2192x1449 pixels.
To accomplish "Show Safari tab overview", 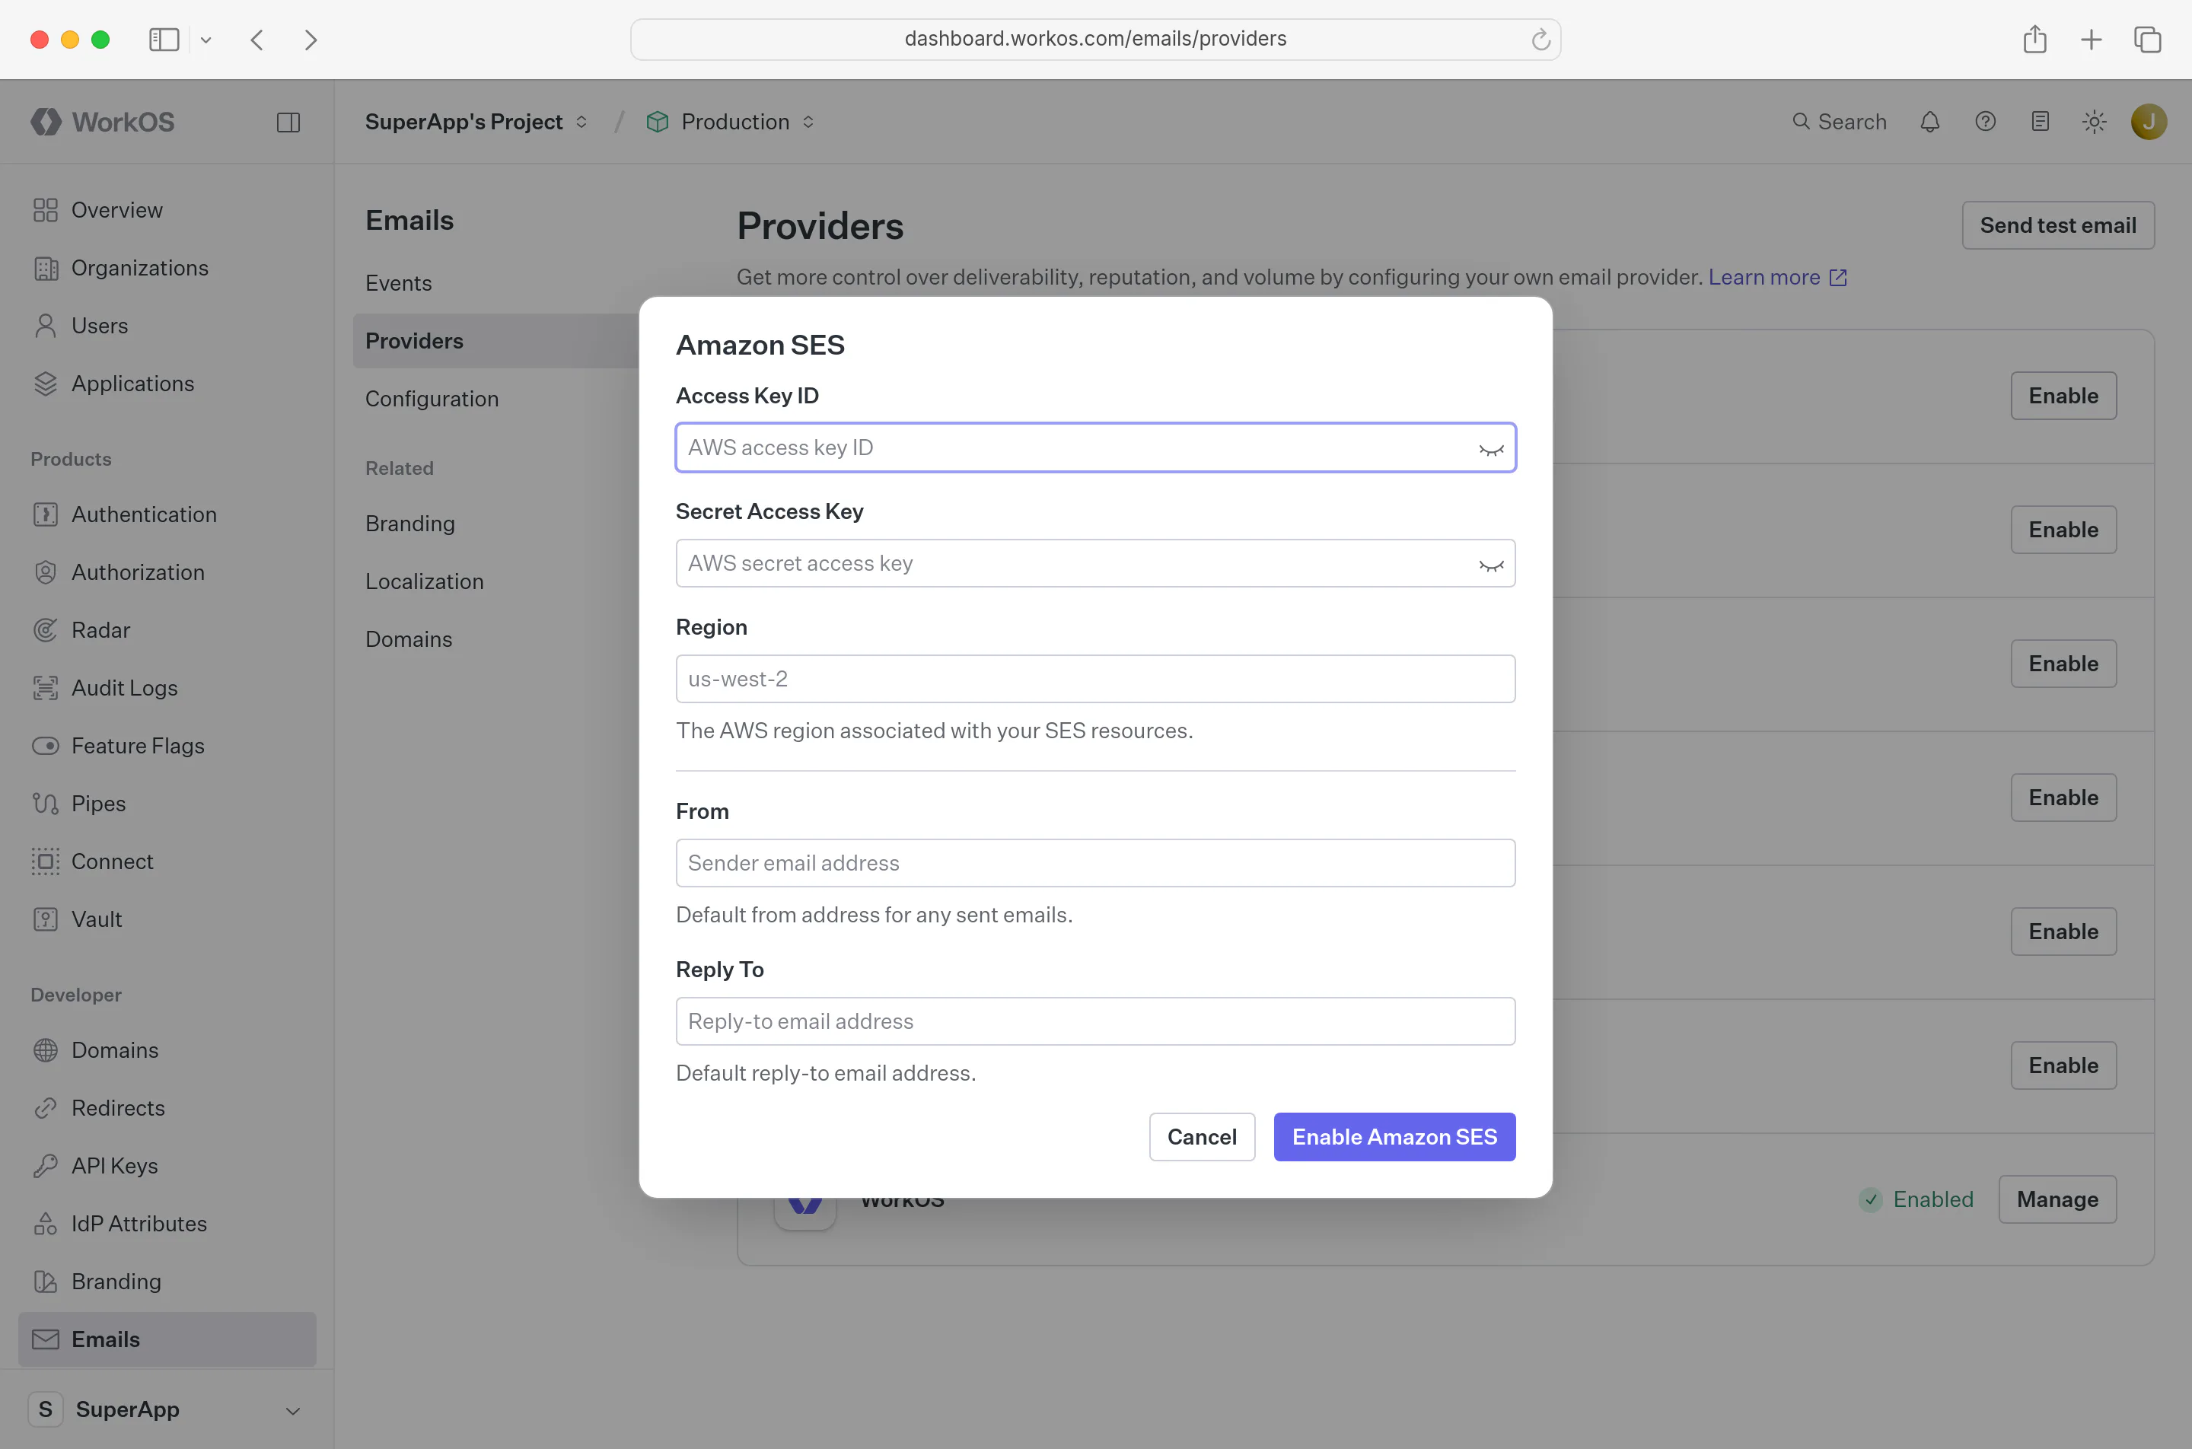I will tap(2148, 40).
